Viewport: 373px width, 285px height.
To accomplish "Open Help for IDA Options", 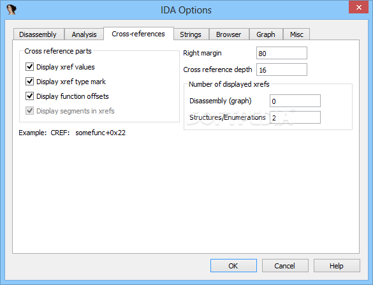I will (337, 265).
